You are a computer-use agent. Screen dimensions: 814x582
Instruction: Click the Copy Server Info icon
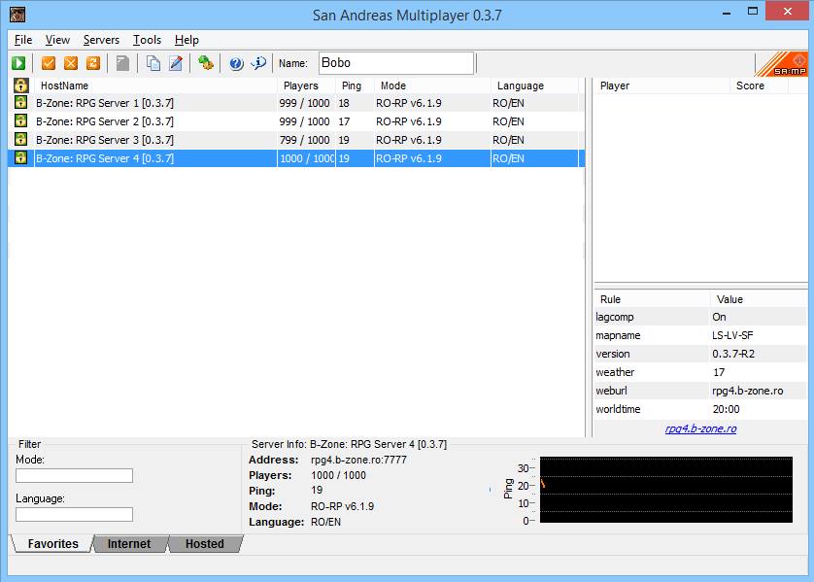(153, 63)
